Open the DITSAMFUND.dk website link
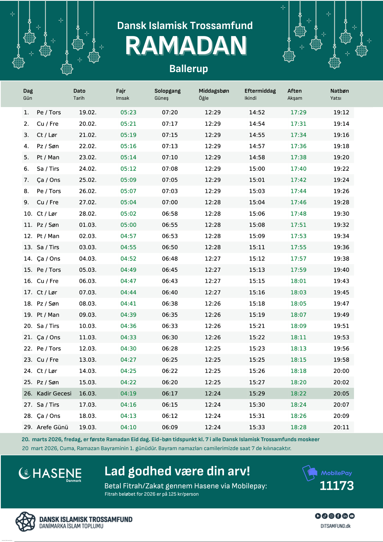This screenshot has height=542, width=383. point(335,526)
